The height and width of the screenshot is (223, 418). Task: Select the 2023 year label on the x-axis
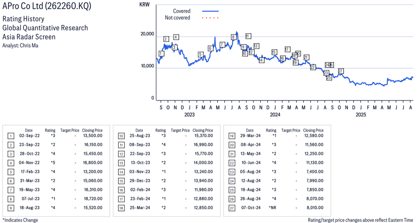pyautogui.click(x=190, y=115)
